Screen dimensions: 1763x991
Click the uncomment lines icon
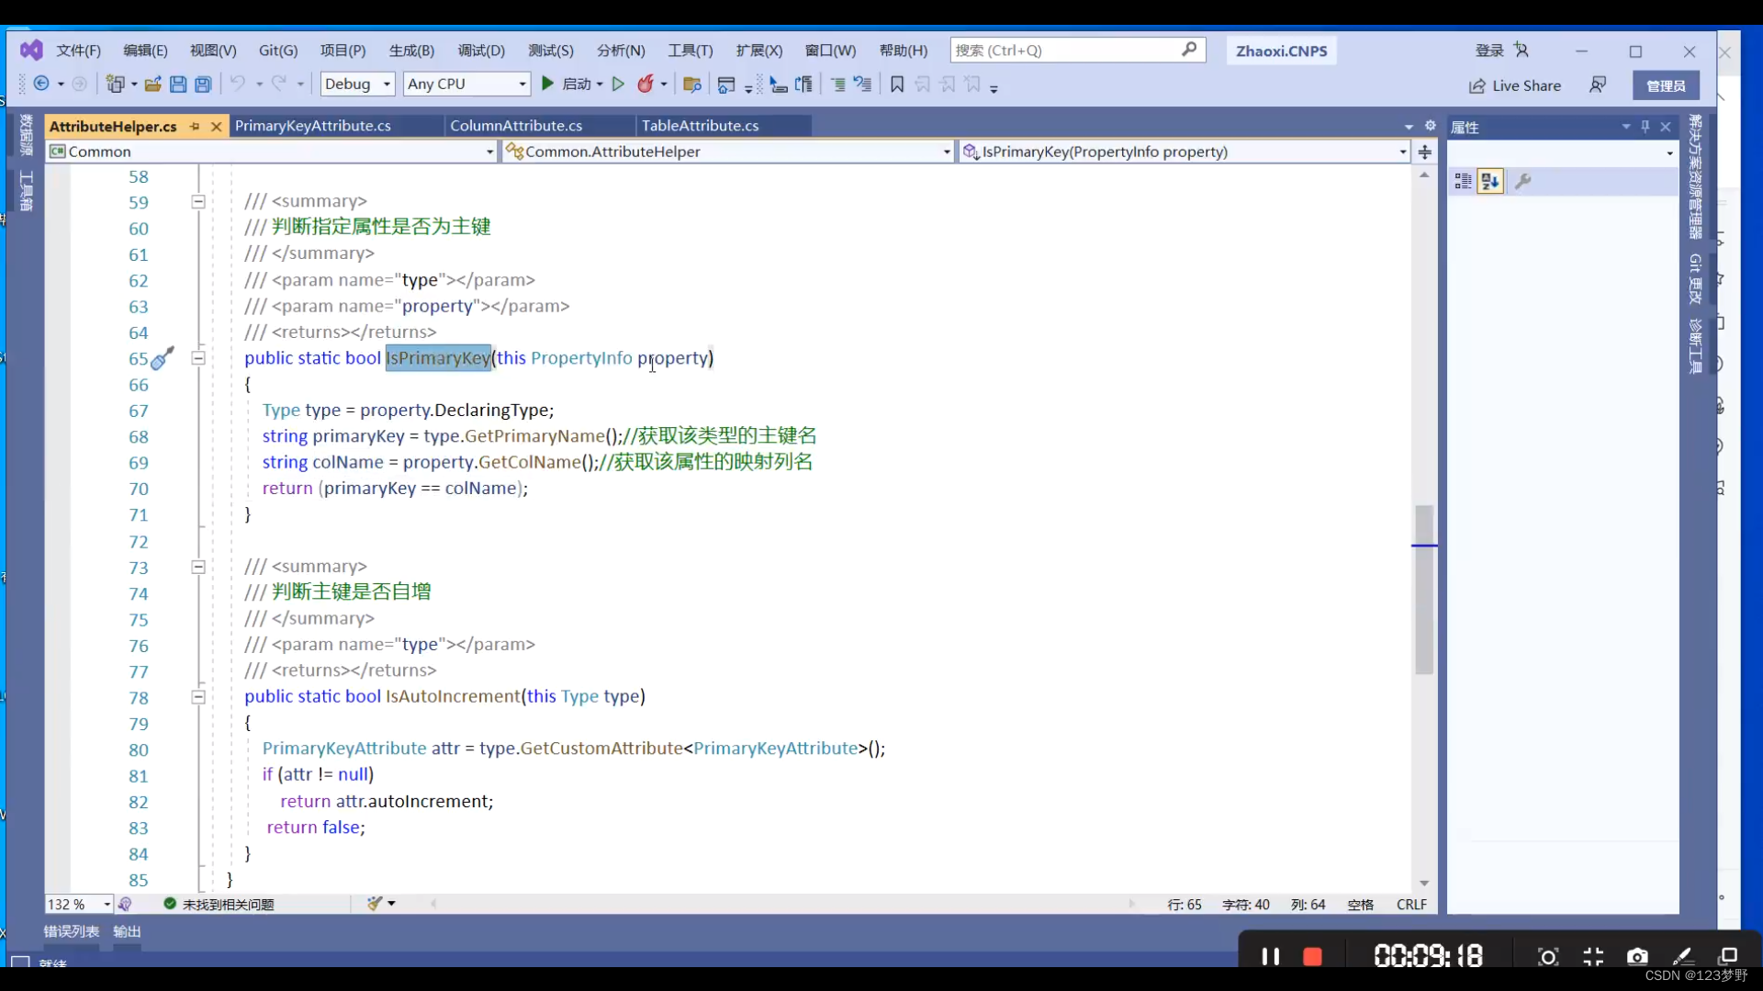tap(862, 84)
